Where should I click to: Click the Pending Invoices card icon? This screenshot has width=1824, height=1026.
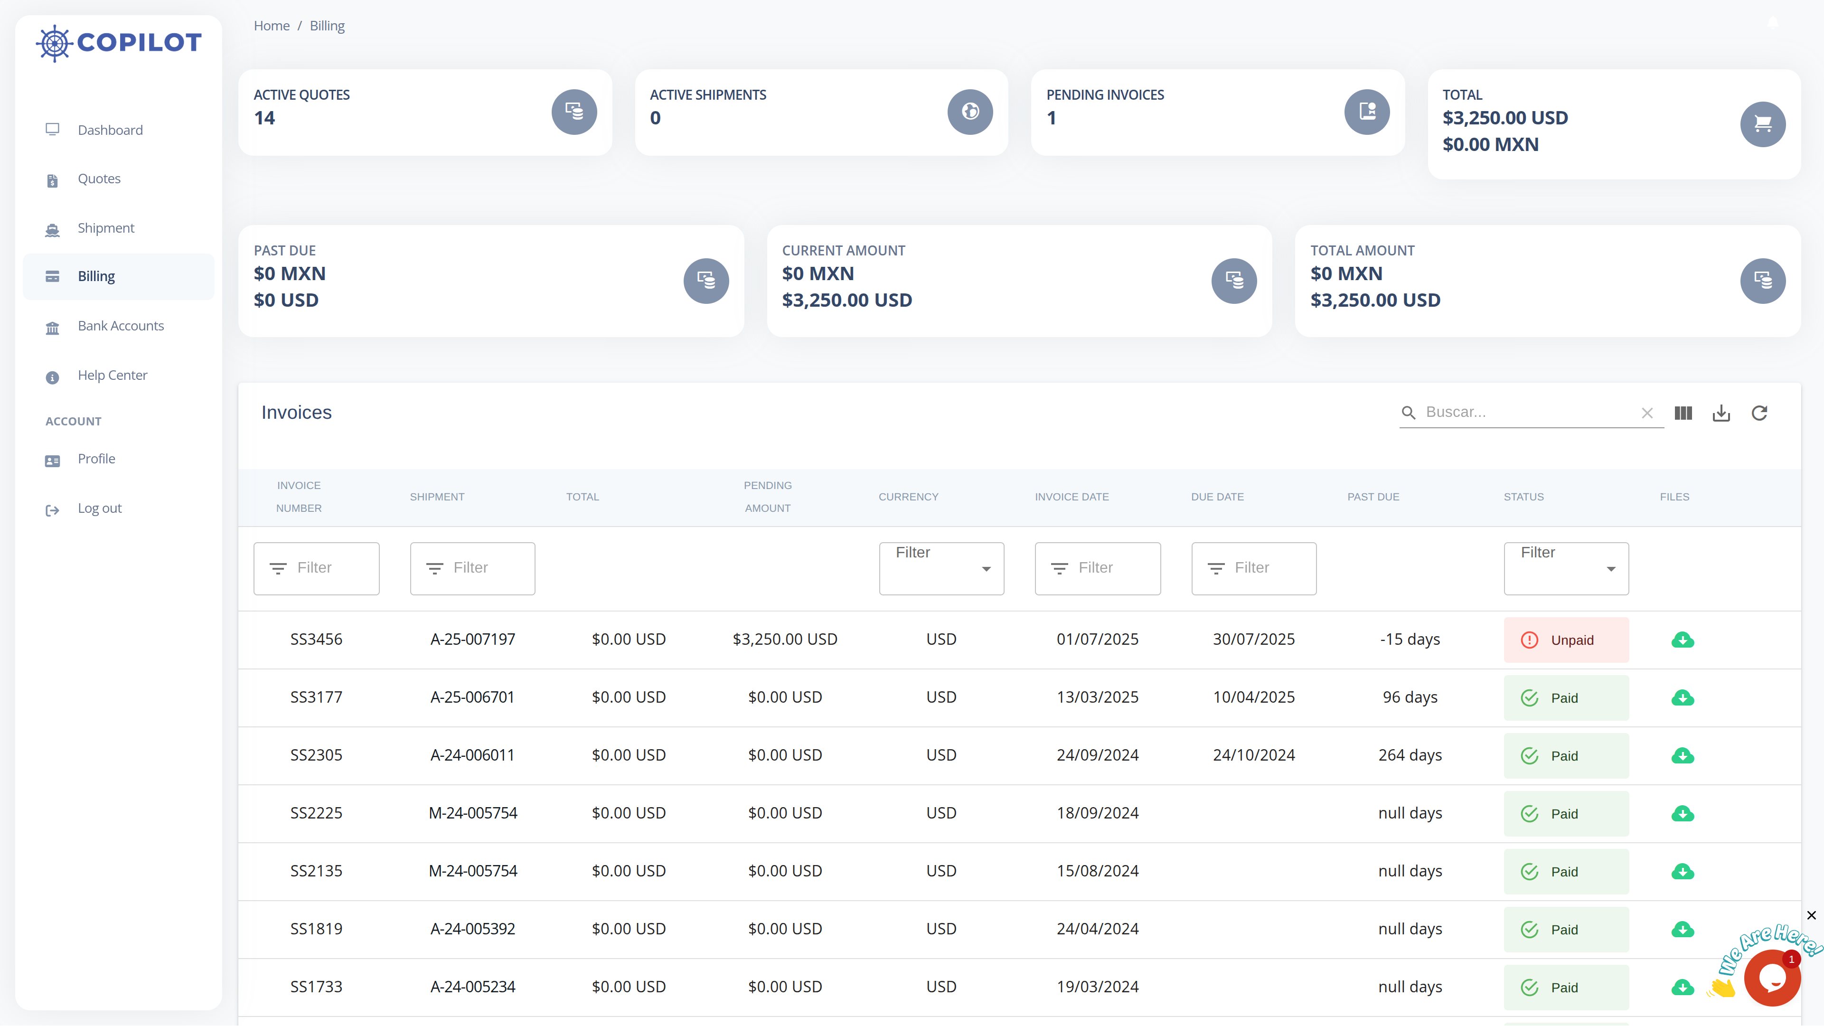[1367, 112]
